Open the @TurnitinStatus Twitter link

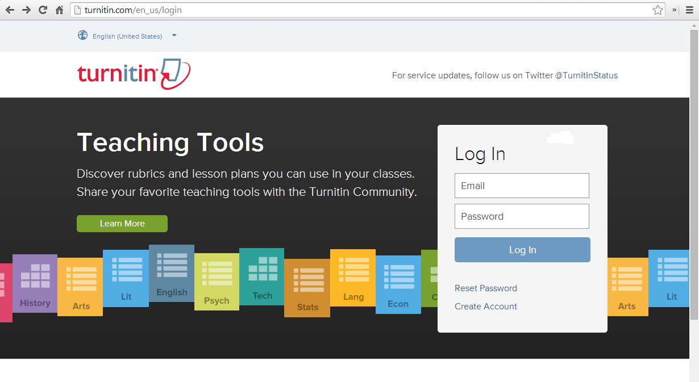pyautogui.click(x=586, y=75)
